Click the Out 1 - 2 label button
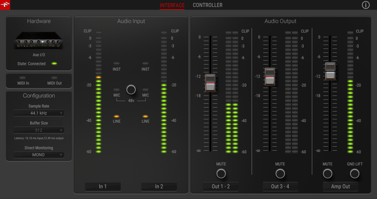The width and height of the screenshot is (377, 199). tap(221, 186)
